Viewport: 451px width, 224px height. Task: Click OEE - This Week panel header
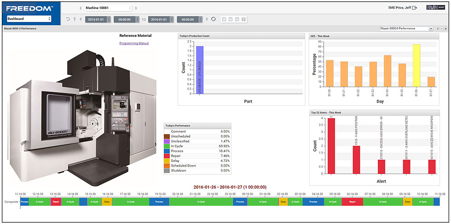pyautogui.click(x=374, y=36)
